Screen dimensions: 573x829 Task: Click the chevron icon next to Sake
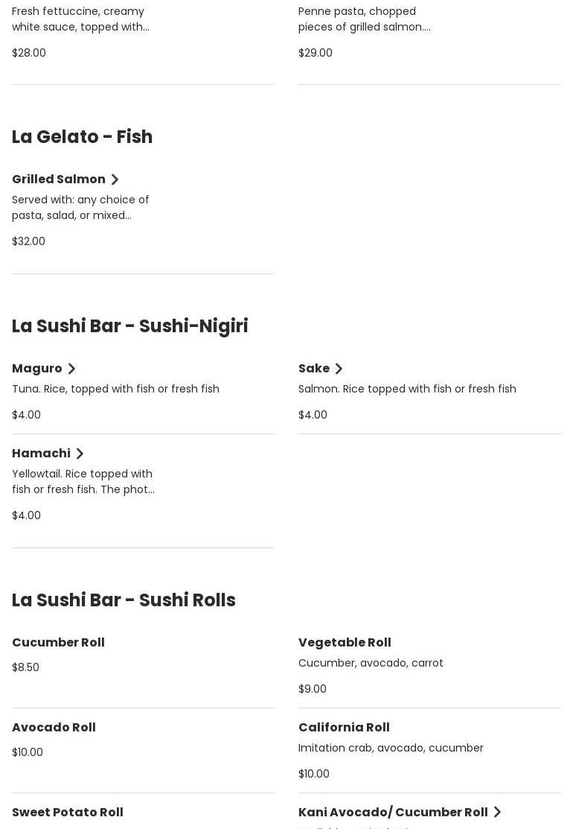(x=339, y=369)
